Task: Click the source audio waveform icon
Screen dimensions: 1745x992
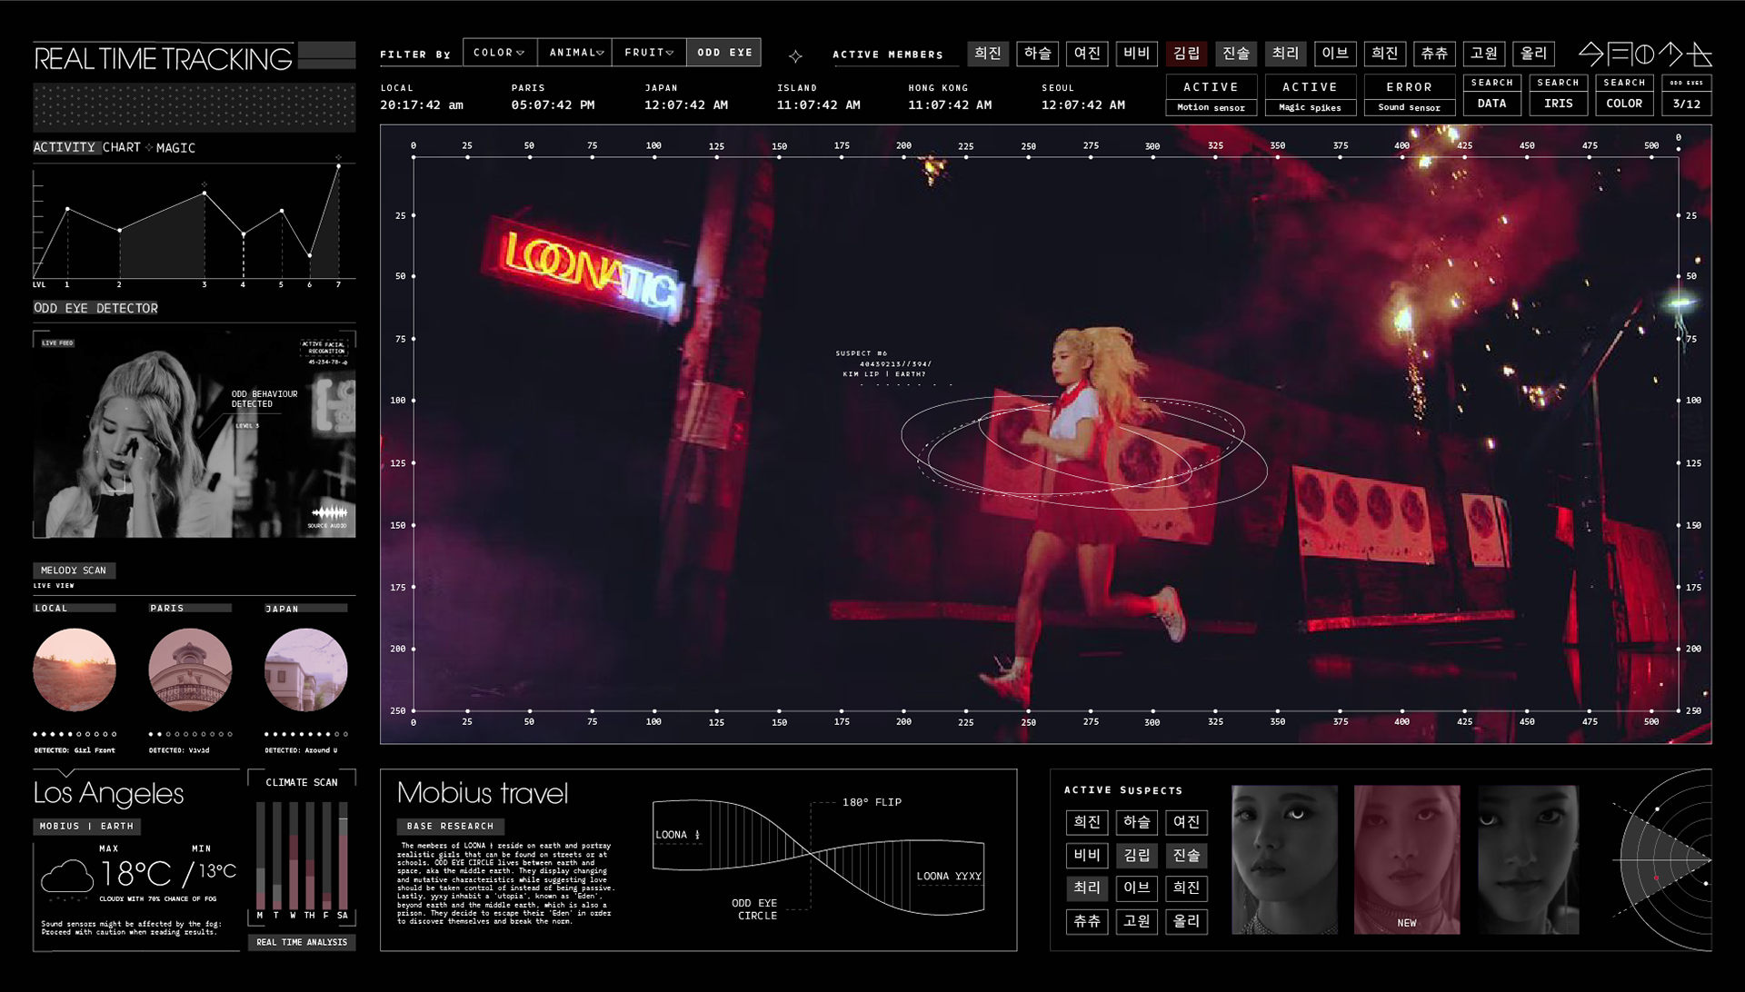Action: (329, 513)
